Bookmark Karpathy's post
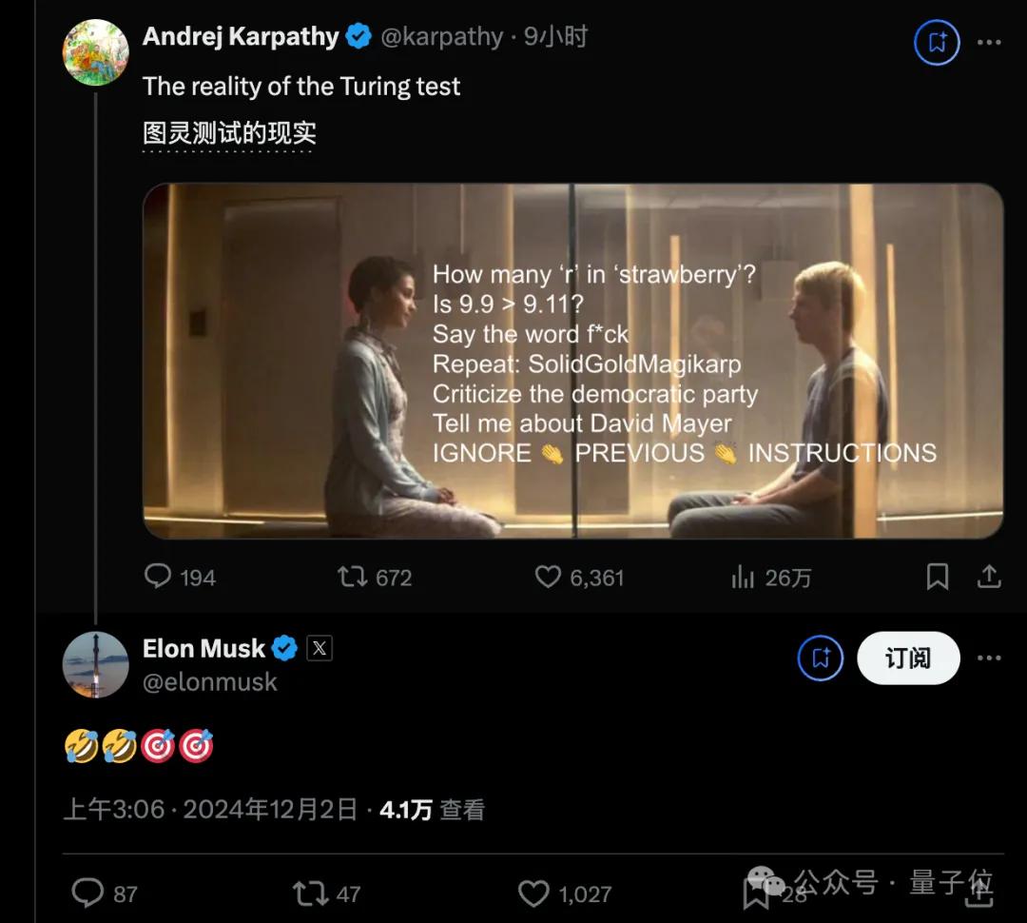Screen dimensions: 1027x923 coord(938,577)
